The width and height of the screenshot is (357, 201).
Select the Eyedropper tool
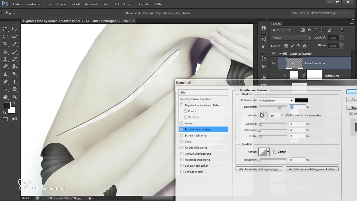point(15,44)
